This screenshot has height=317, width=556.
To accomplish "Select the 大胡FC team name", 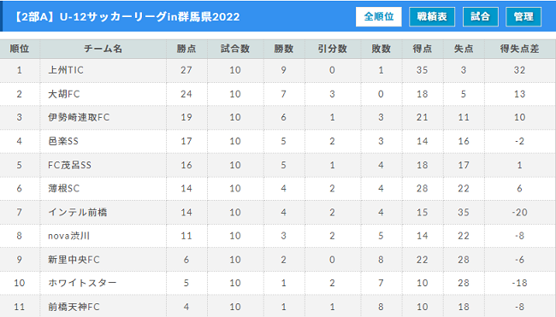I will [64, 94].
